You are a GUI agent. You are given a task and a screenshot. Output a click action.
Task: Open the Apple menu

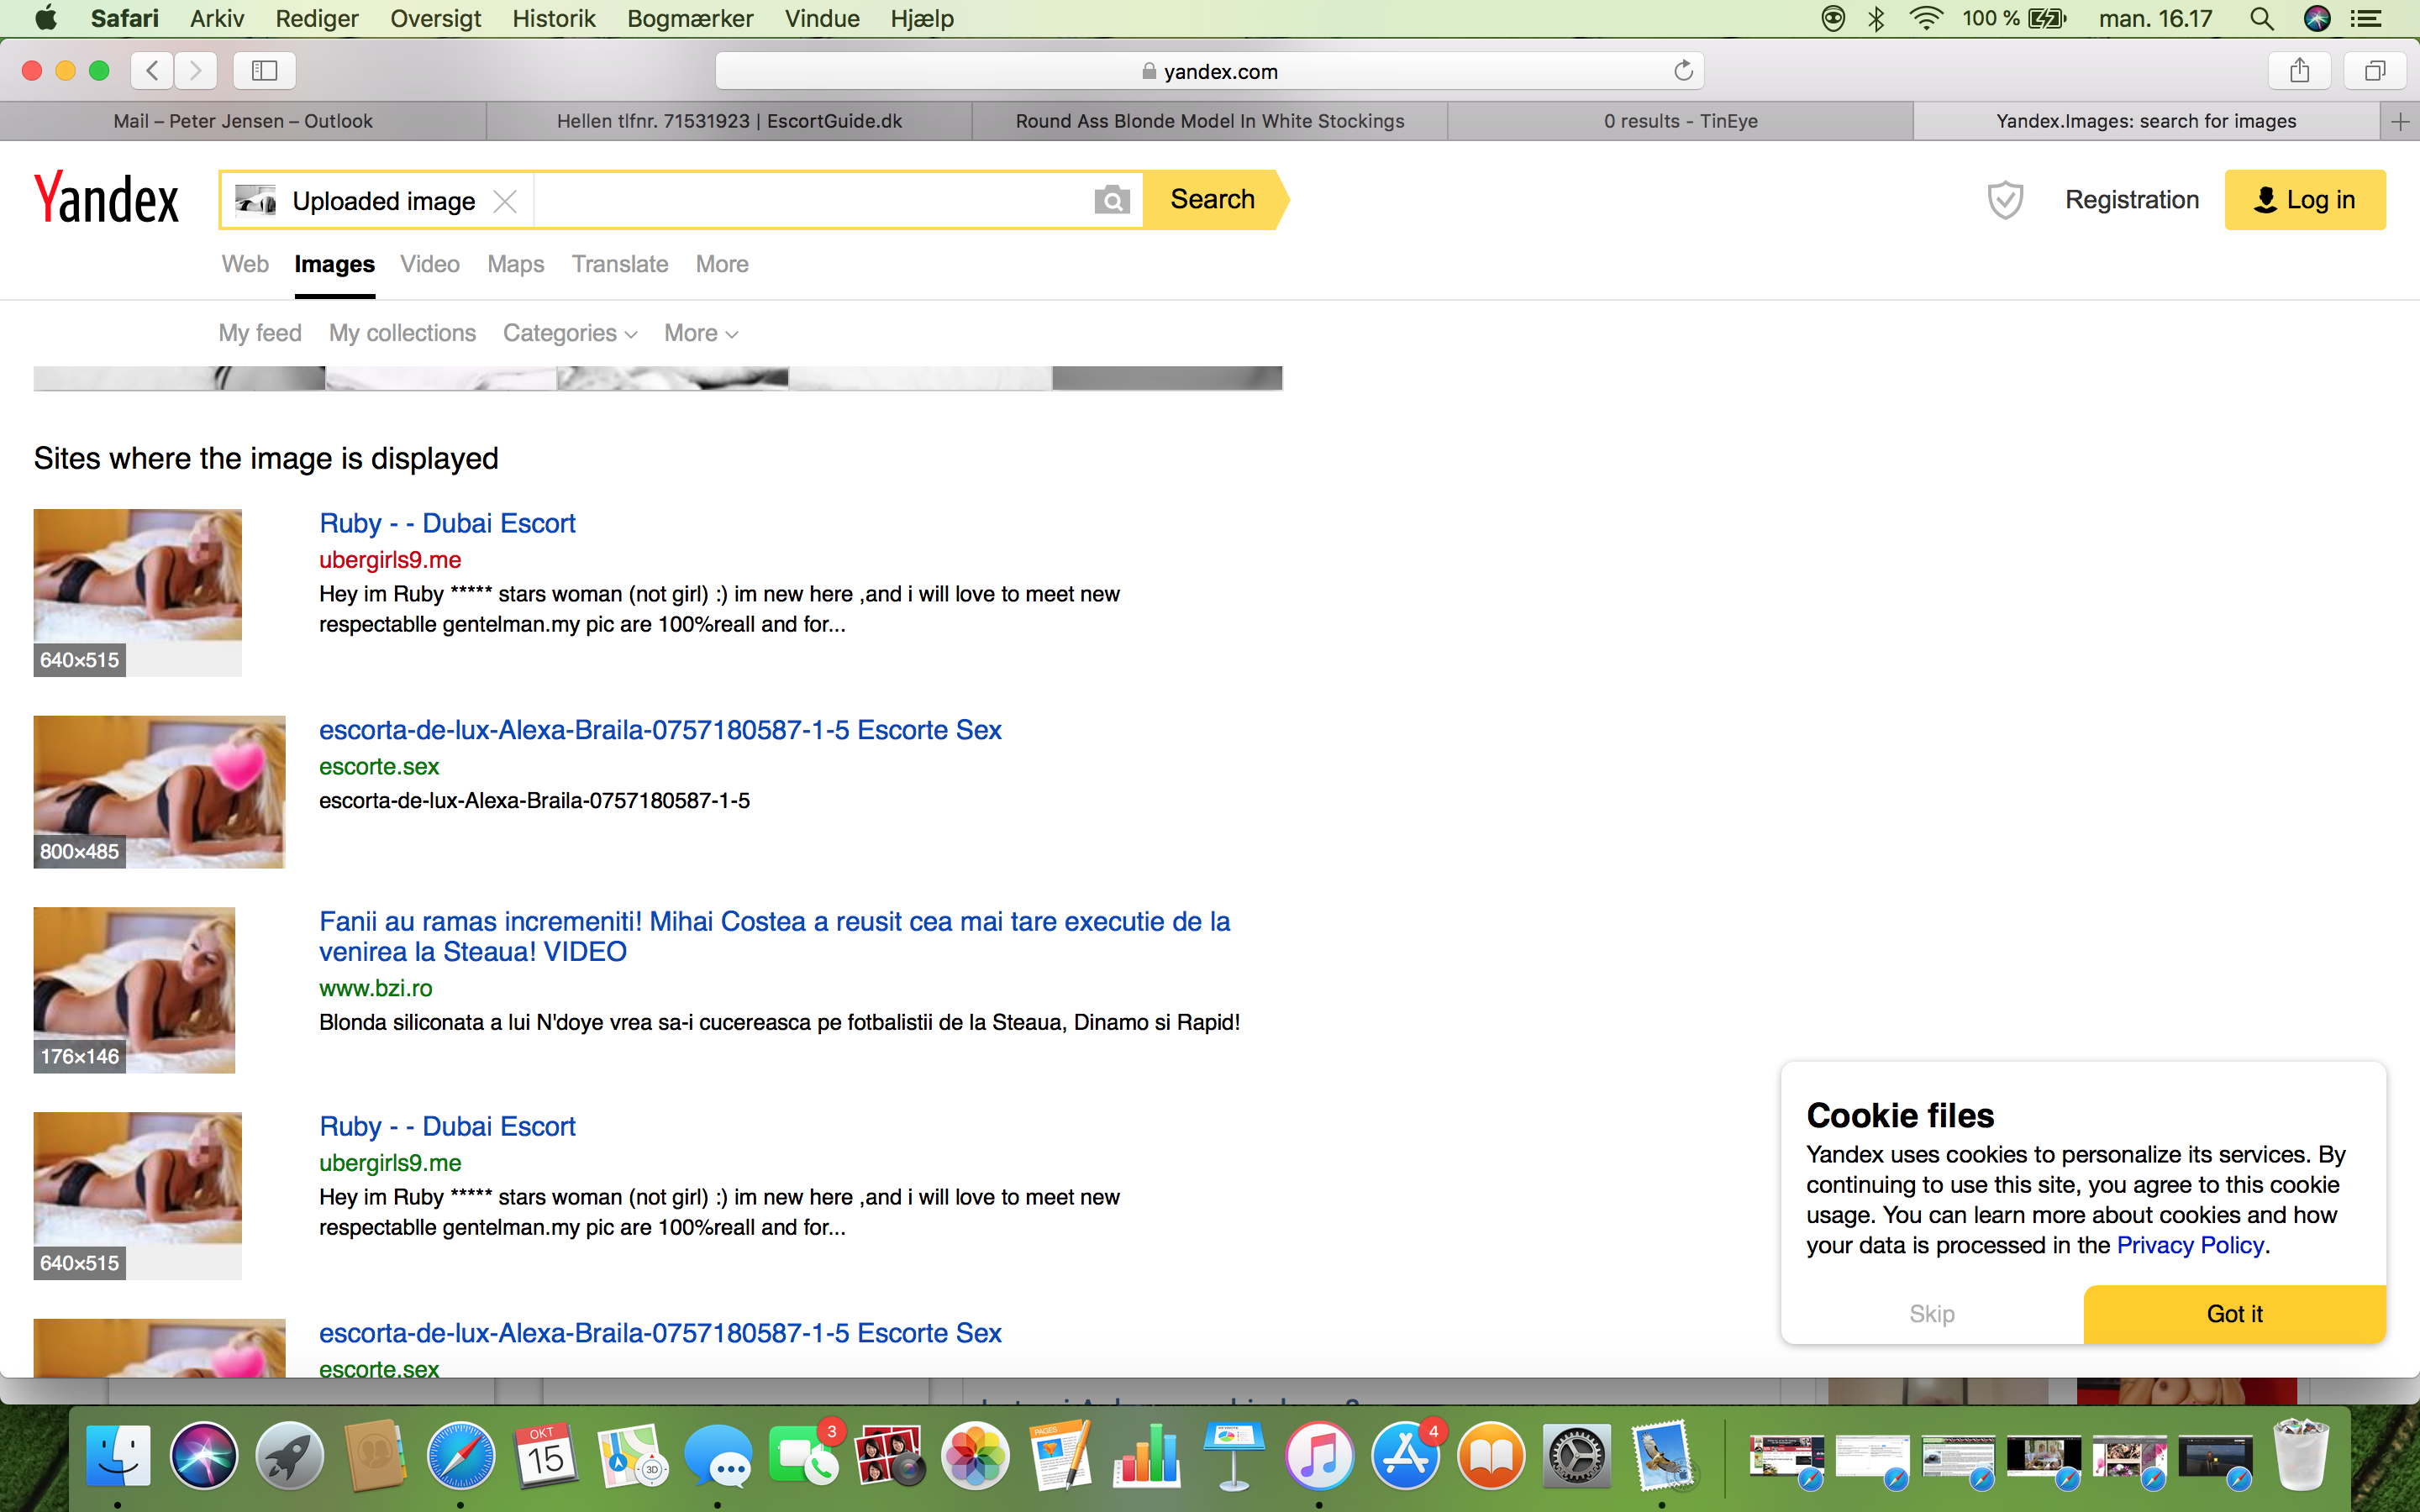click(46, 18)
